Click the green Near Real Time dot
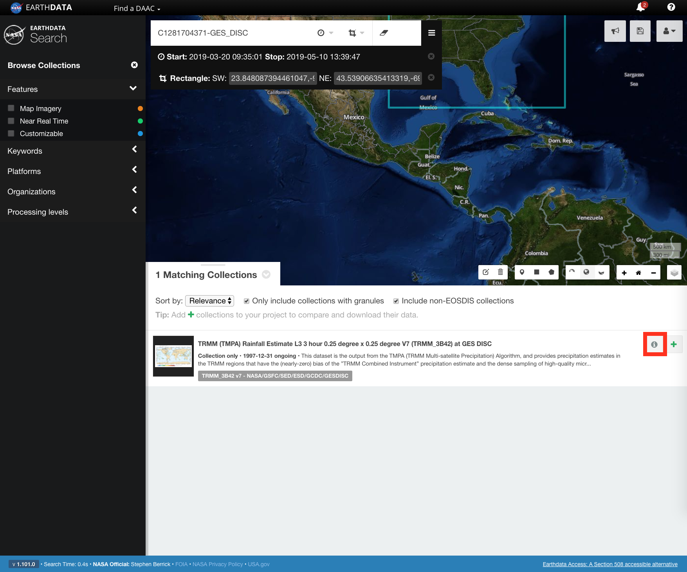687x572 pixels. 140,121
